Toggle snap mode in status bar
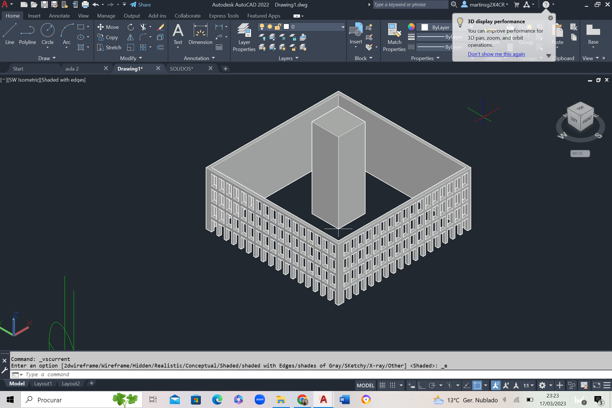The image size is (612, 408). click(392, 385)
